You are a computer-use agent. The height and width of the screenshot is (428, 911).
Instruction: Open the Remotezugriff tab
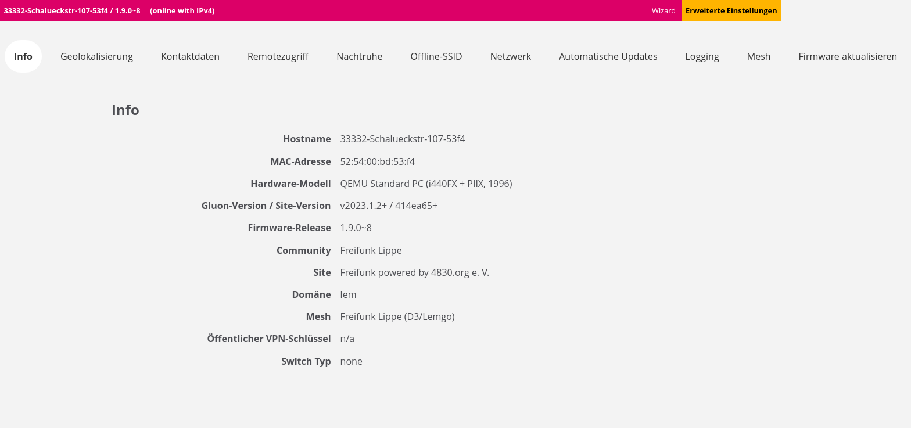point(278,56)
